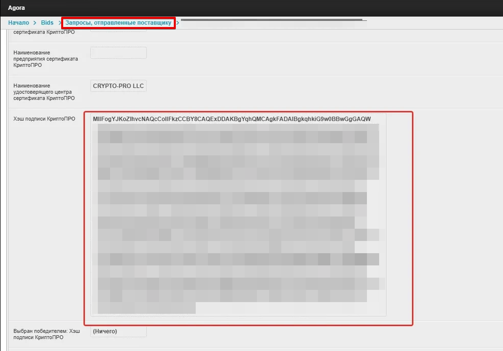This screenshot has width=503, height=351.
Task: Select the (Ничего) field value
Action: pos(118,332)
